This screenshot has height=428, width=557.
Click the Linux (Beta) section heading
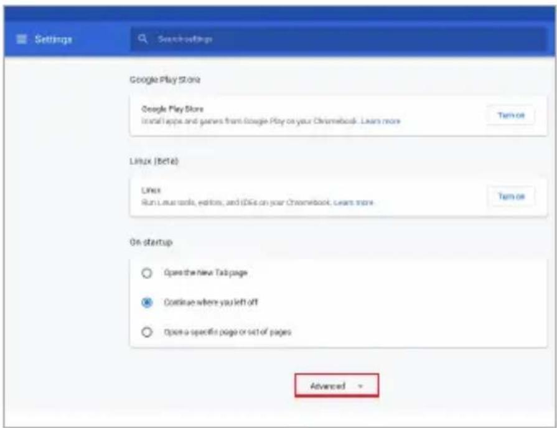(x=154, y=161)
